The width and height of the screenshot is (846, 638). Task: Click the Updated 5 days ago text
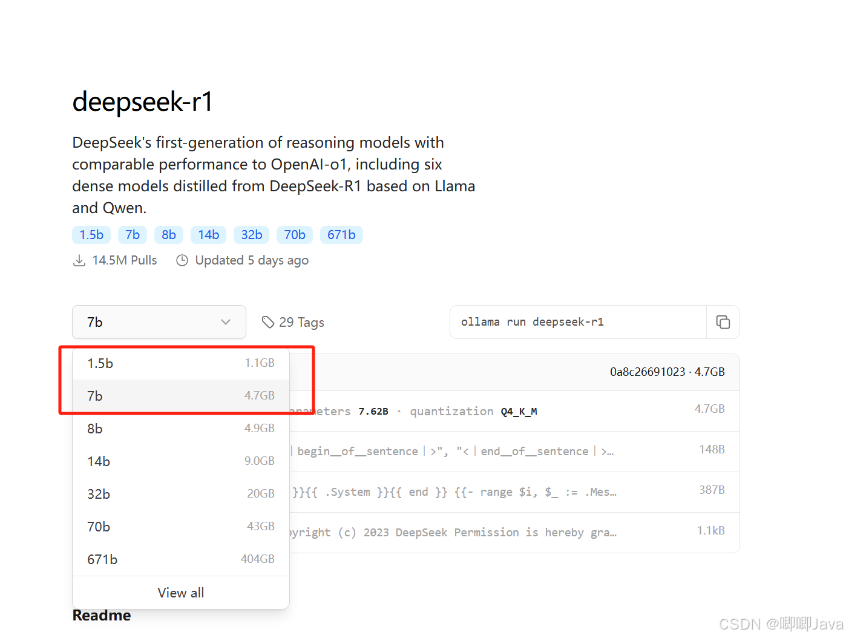(252, 260)
